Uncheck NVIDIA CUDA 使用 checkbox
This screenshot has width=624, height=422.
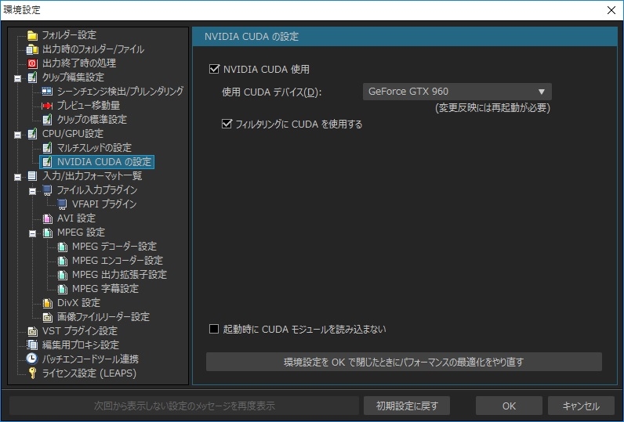(214, 69)
